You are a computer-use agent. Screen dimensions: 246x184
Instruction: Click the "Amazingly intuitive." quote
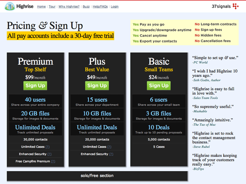coord(213,120)
